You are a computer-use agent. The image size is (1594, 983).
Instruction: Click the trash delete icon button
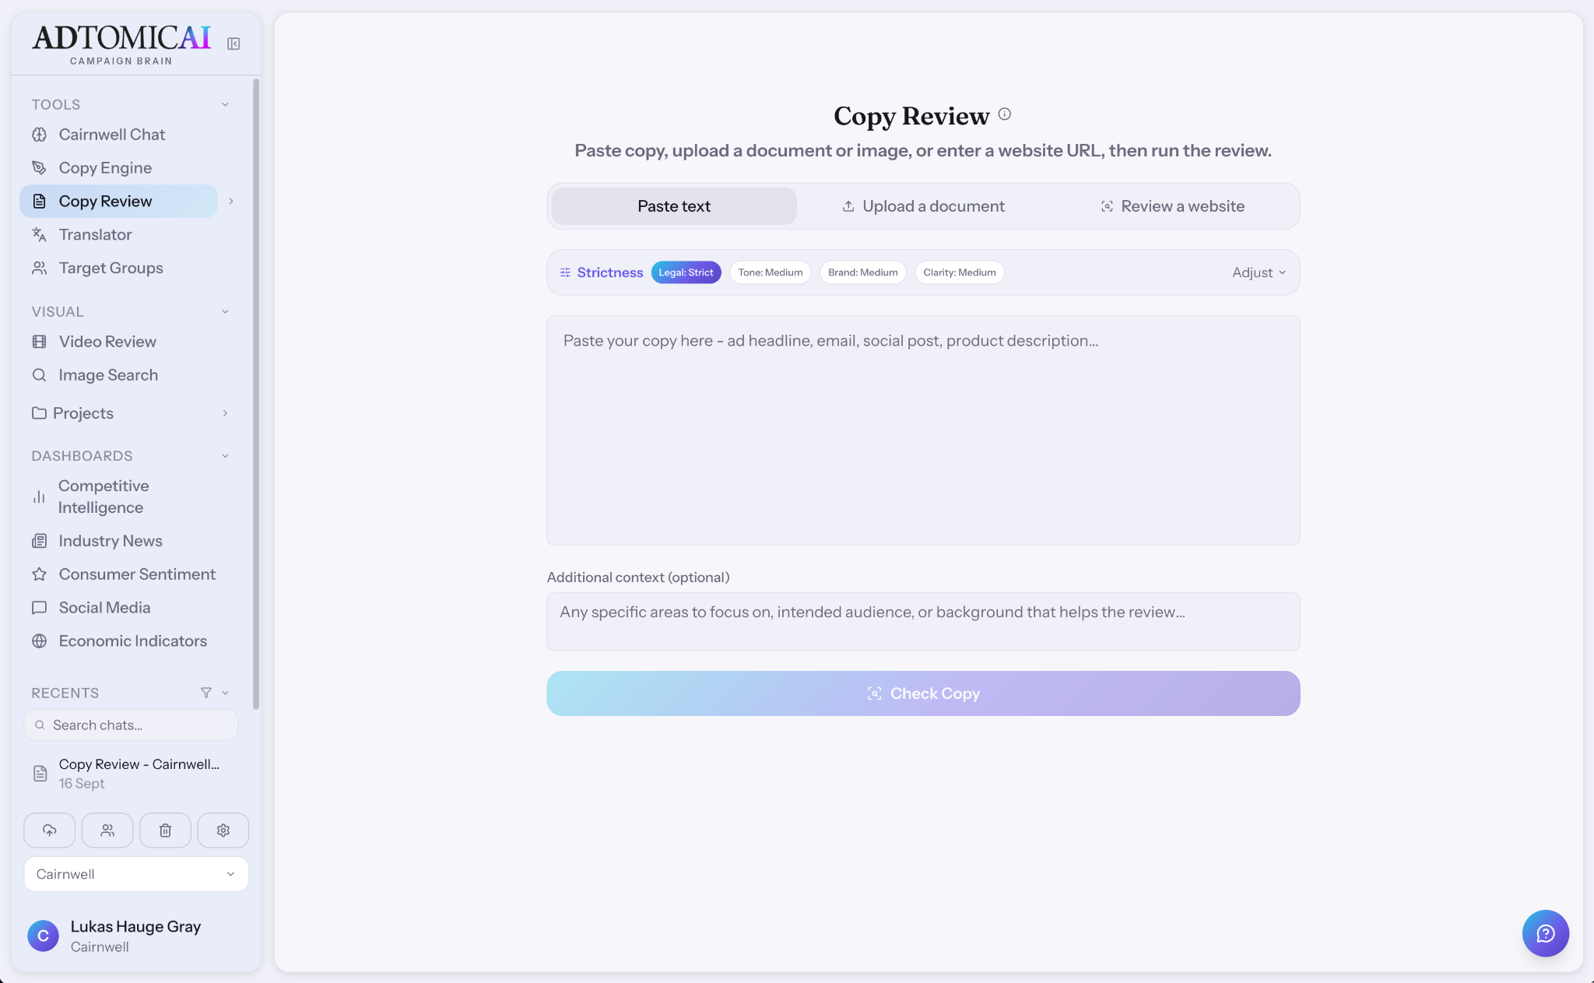(165, 830)
